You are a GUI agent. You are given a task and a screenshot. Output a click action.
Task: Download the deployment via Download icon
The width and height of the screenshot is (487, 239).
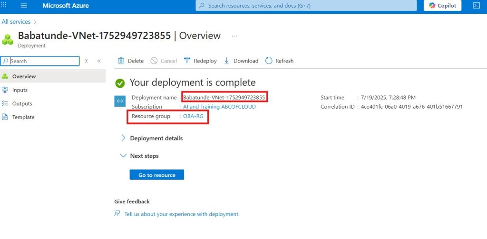(227, 61)
